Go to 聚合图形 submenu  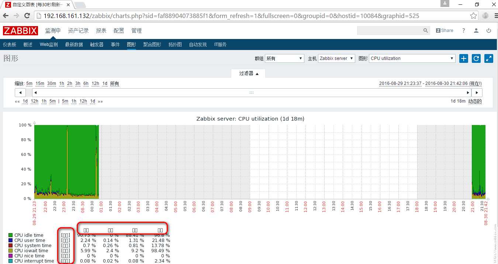(x=152, y=44)
